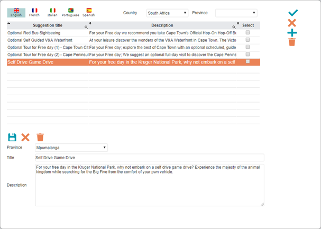Image resolution: width=321 pixels, height=229 pixels.
Task: Click description 'explore the best of Cape Town'
Action: pos(162,48)
